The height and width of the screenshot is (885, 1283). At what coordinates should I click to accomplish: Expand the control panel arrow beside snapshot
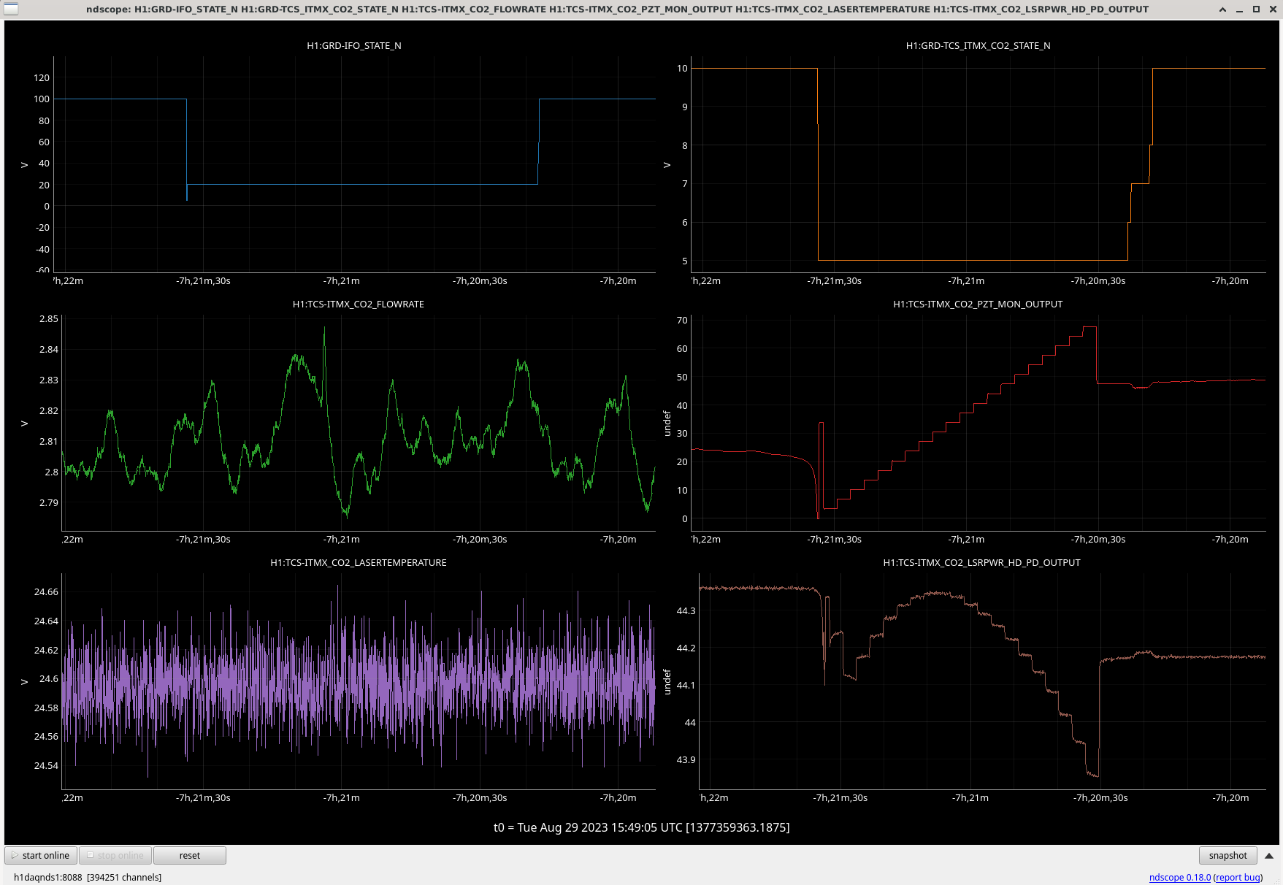click(x=1269, y=856)
